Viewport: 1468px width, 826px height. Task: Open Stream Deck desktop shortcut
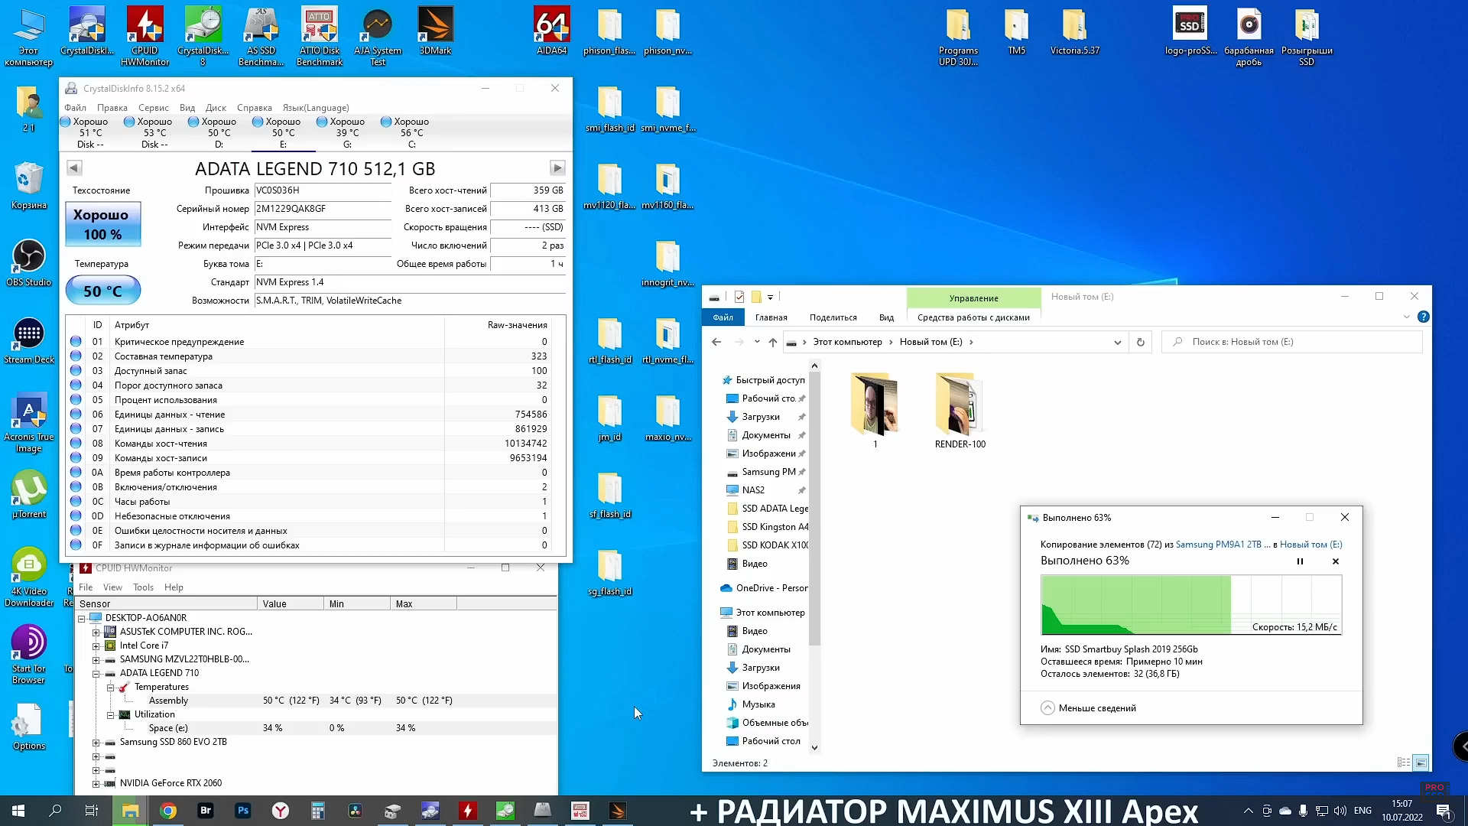pyautogui.click(x=29, y=340)
